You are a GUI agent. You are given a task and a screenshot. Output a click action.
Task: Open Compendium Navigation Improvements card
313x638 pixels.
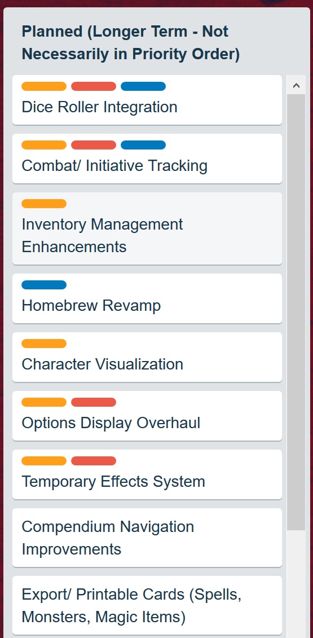pos(147,538)
